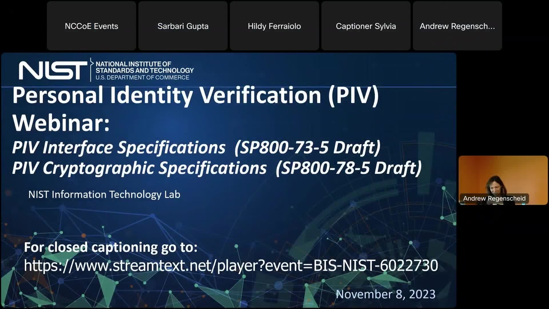Click the 'November 8, 2023' date

pyautogui.click(x=386, y=294)
